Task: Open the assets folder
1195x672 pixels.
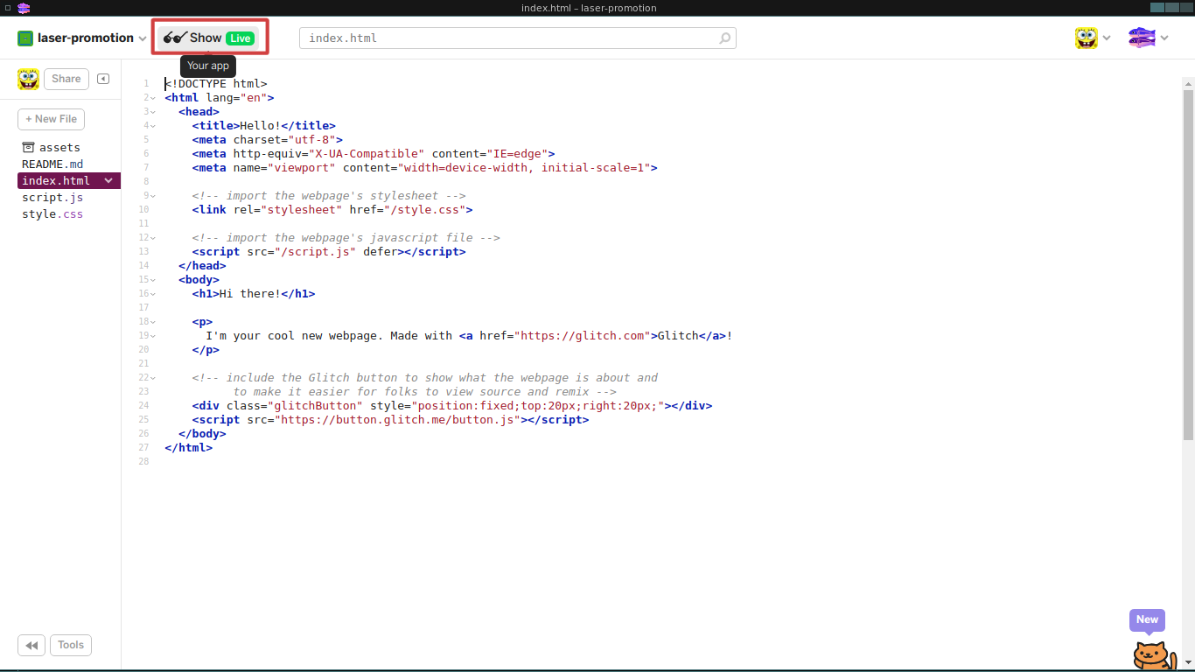Action: [x=51, y=148]
